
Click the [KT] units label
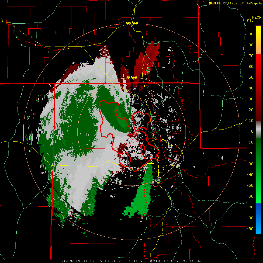tap(249, 20)
